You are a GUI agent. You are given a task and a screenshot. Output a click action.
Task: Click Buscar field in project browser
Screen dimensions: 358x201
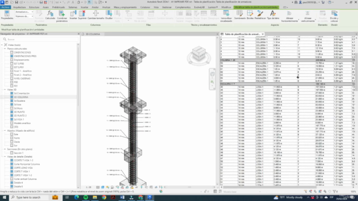pyautogui.click(x=40, y=40)
